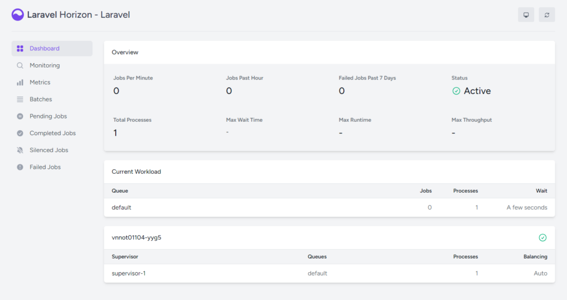This screenshot has height=300, width=567.
Task: Click the Silenced Jobs muted bell icon
Action: [20, 151]
